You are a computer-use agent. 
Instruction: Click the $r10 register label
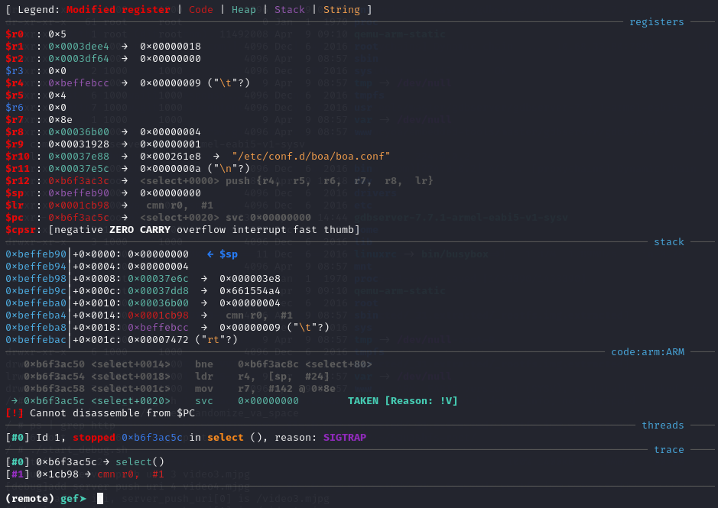[17, 156]
